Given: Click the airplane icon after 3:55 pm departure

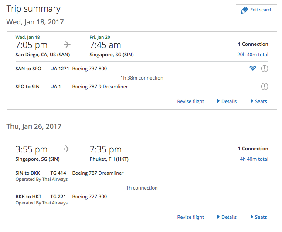Looking at the screenshot, I should pyautogui.click(x=67, y=149).
